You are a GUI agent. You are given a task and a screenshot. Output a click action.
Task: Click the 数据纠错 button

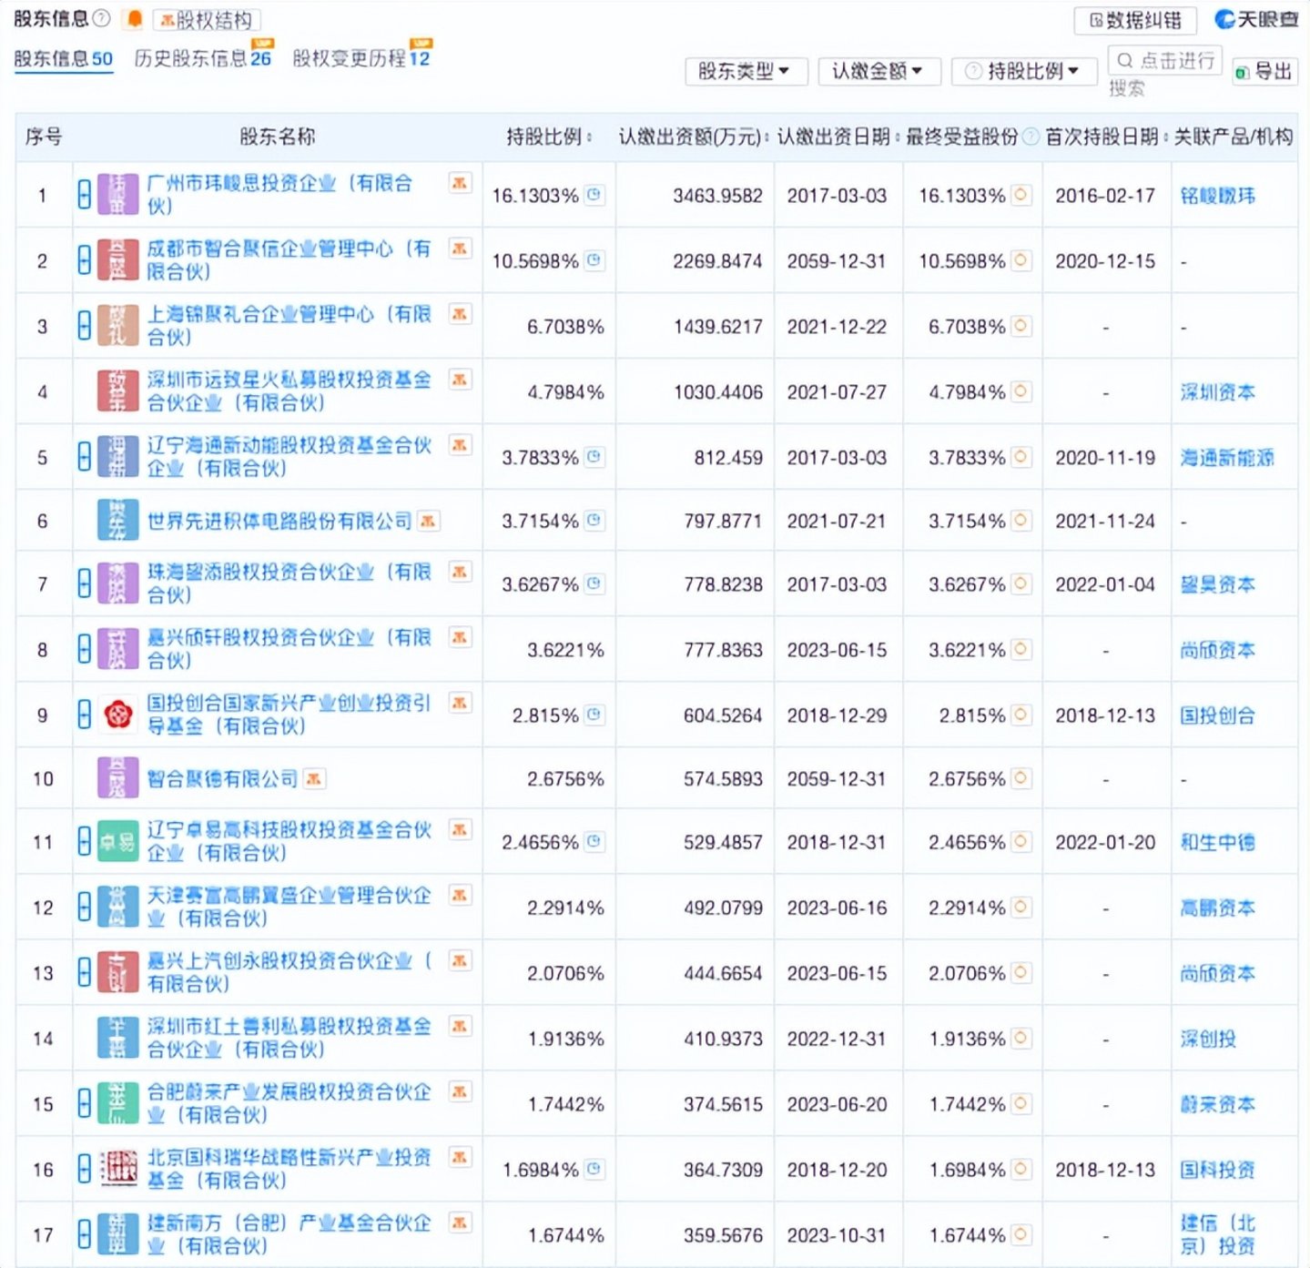(x=1135, y=20)
